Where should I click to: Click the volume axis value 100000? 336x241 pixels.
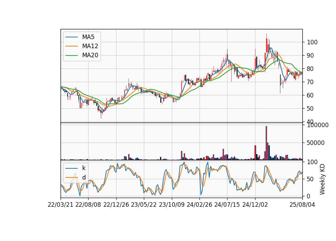click(318, 125)
